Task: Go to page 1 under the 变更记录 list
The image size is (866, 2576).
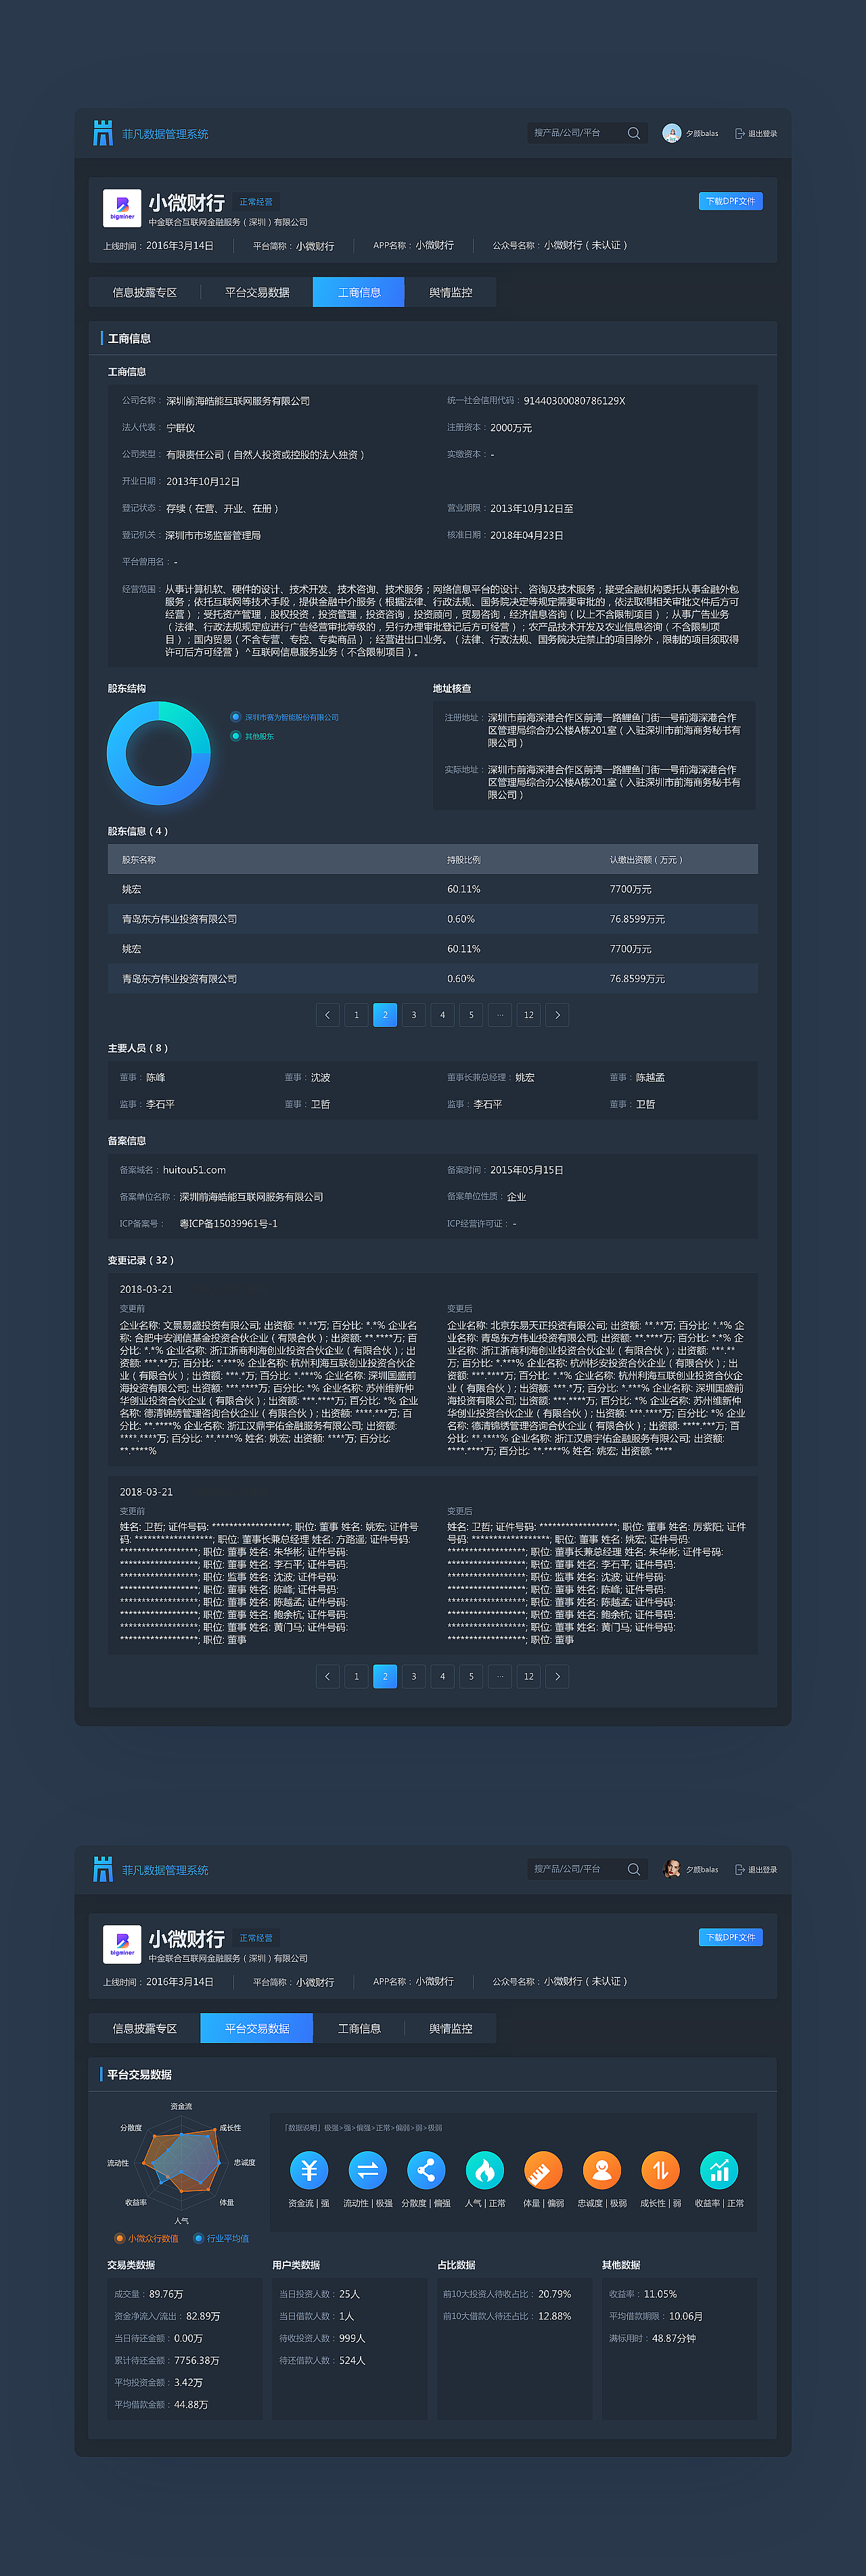Action: click(x=356, y=1676)
